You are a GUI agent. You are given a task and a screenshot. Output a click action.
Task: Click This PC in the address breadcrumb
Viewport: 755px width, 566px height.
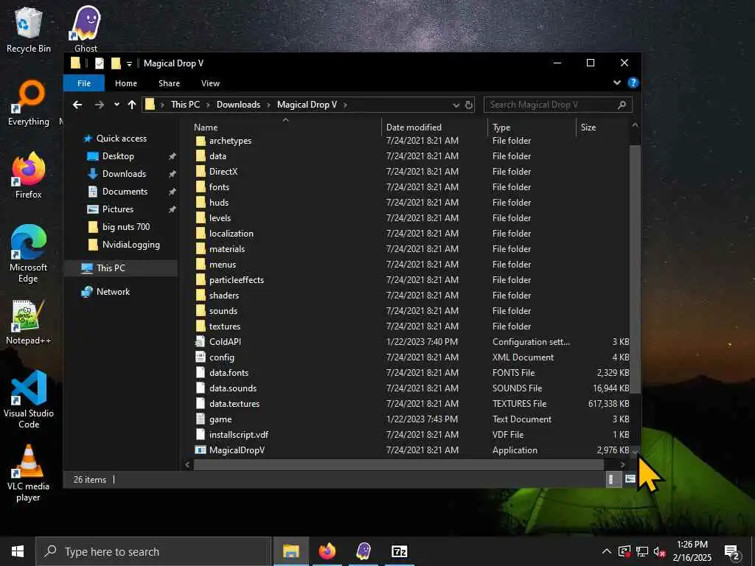click(x=185, y=105)
